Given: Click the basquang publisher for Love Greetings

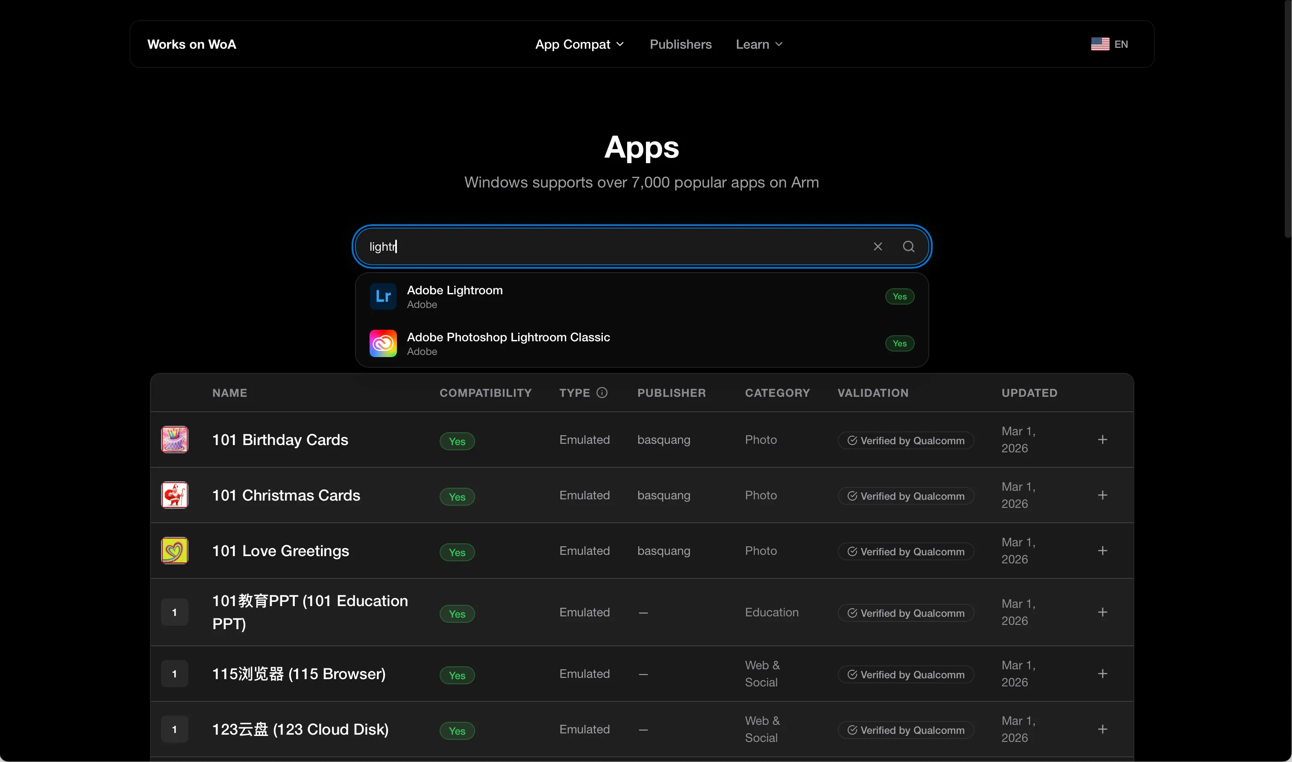Looking at the screenshot, I should pos(664,551).
